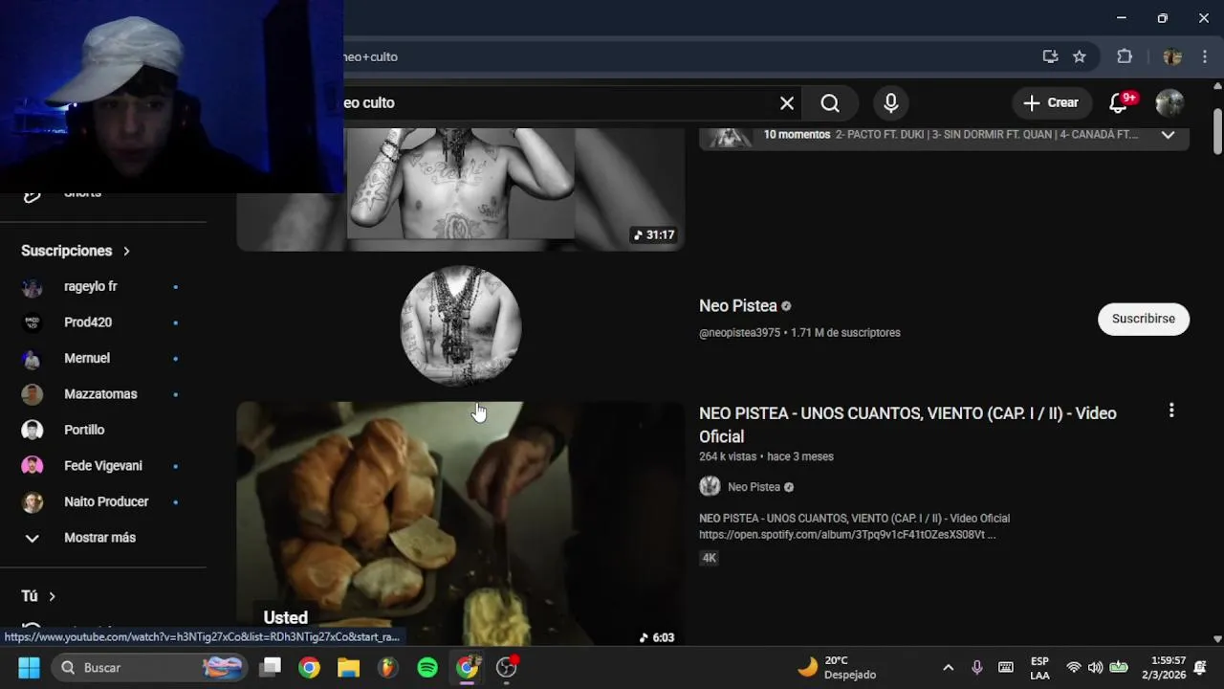Image resolution: width=1224 pixels, height=689 pixels.
Task: Open the recording app taskbar icon
Action: tap(507, 667)
